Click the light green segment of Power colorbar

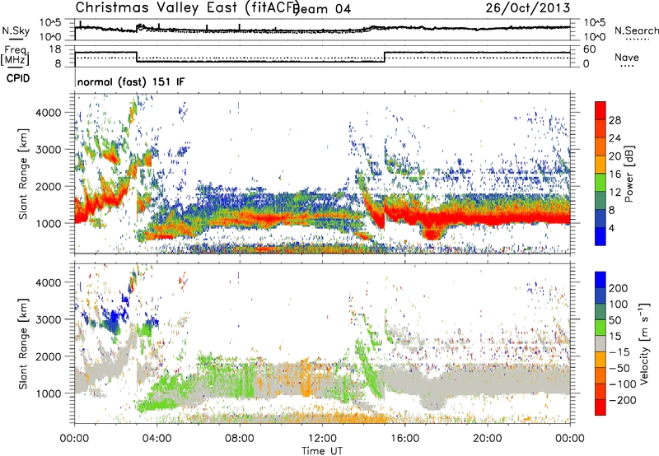601,183
